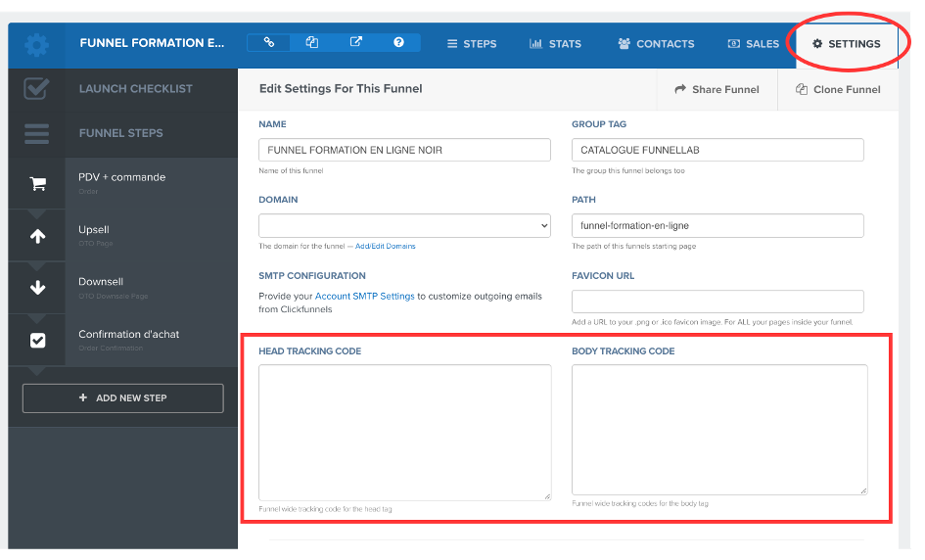Click the Head Tracking Code resize handle

548,497
